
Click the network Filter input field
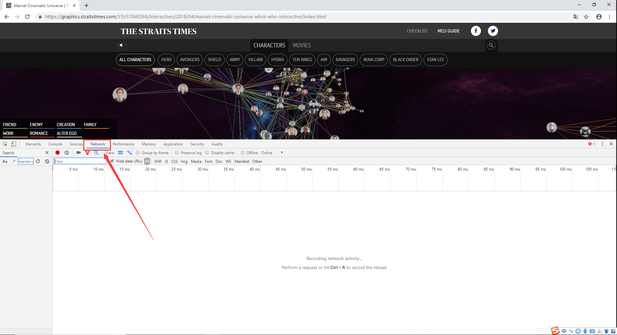(80, 162)
